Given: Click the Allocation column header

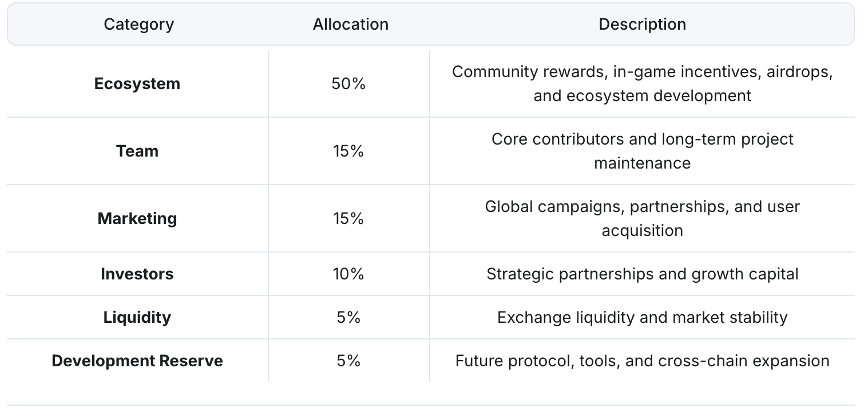Looking at the screenshot, I should click(350, 25).
